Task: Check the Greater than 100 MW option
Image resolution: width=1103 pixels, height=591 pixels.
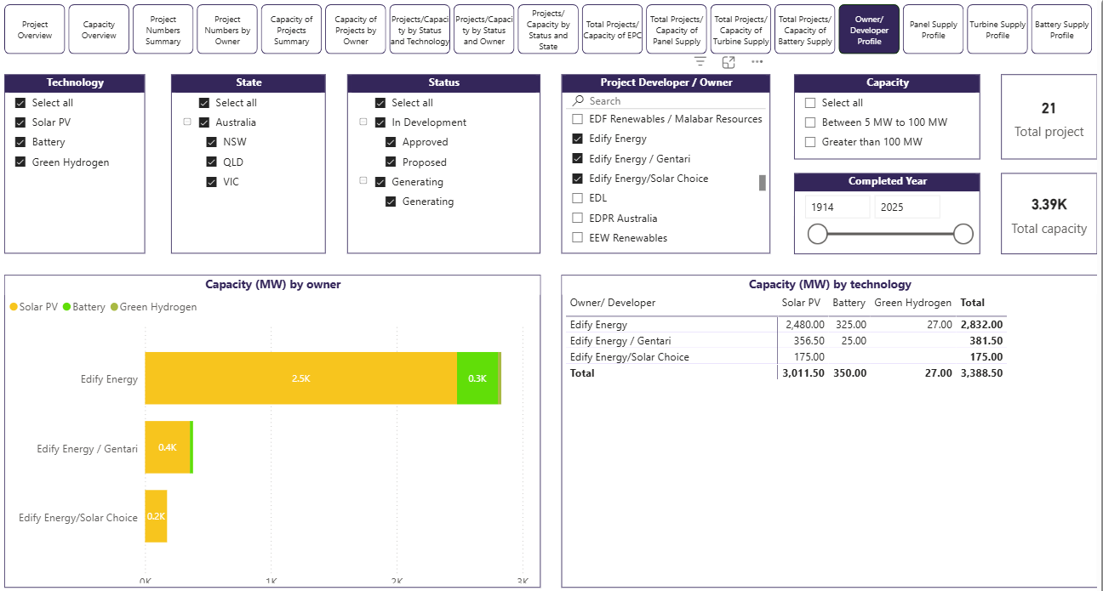Action: (810, 142)
